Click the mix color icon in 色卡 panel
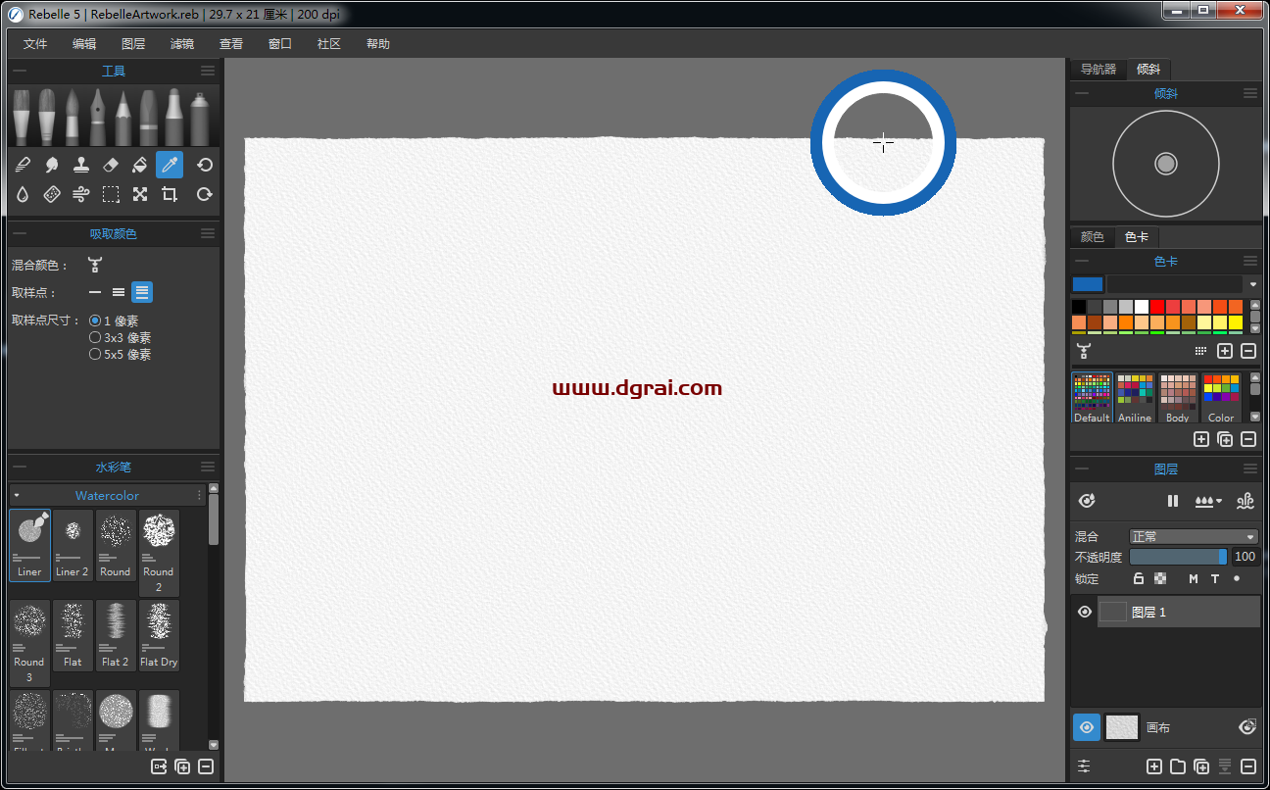This screenshot has width=1270, height=790. coord(1083,351)
